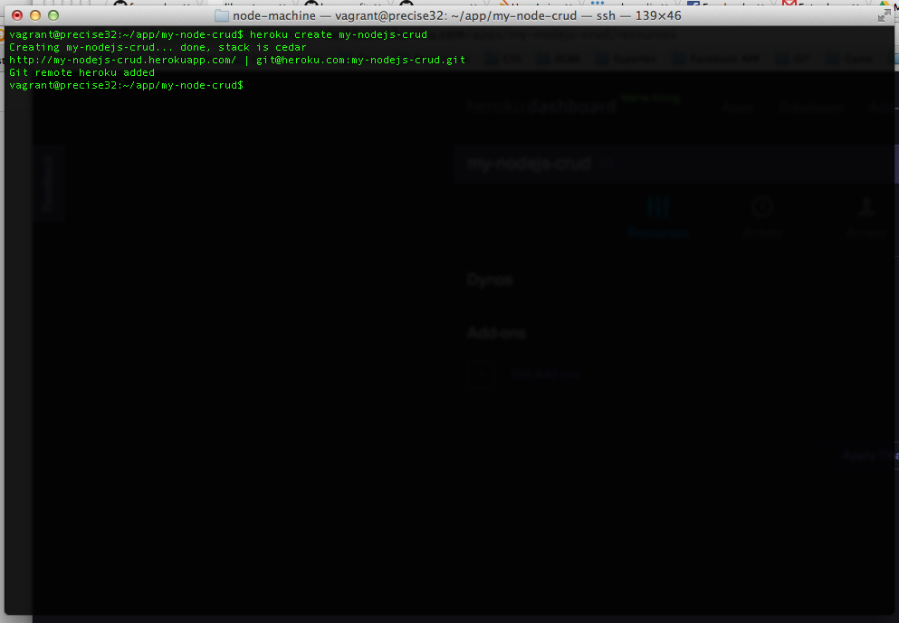Click the folder proxy icon in the title bar

pyautogui.click(x=221, y=15)
